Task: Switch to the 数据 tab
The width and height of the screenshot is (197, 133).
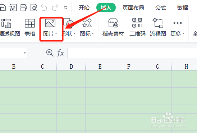Action: coord(183,8)
